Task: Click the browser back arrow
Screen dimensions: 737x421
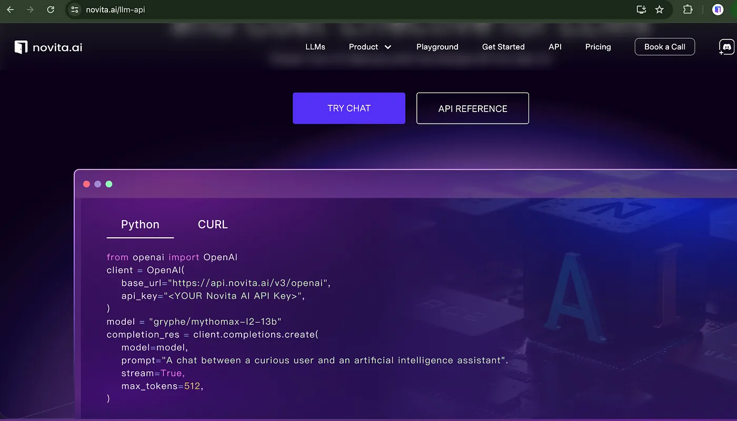Action: point(10,9)
